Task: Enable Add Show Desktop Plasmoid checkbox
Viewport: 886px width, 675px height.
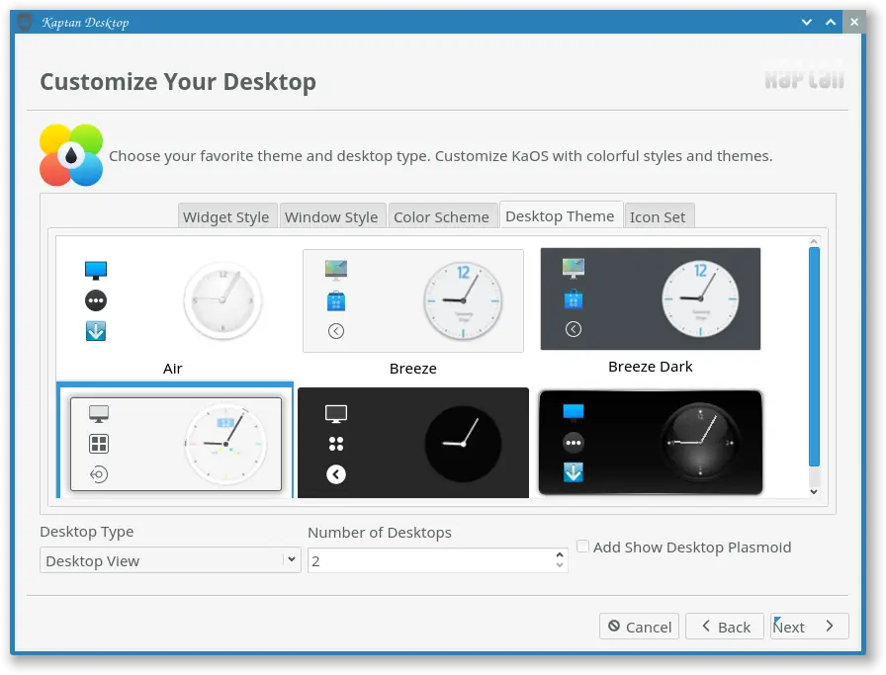Action: tap(583, 547)
